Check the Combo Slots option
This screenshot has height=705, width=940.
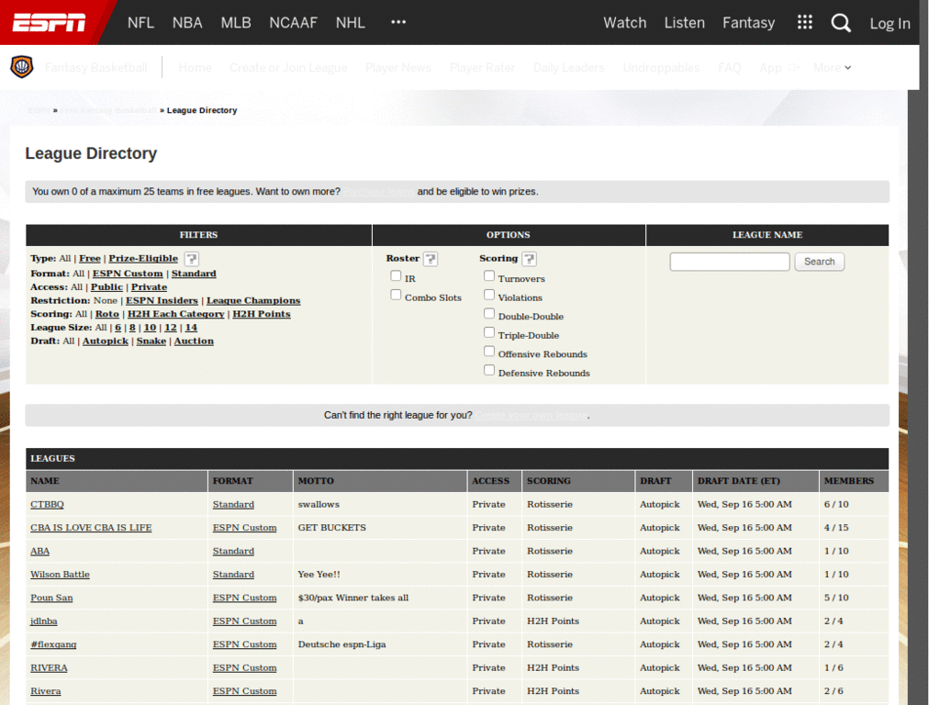pyautogui.click(x=396, y=295)
